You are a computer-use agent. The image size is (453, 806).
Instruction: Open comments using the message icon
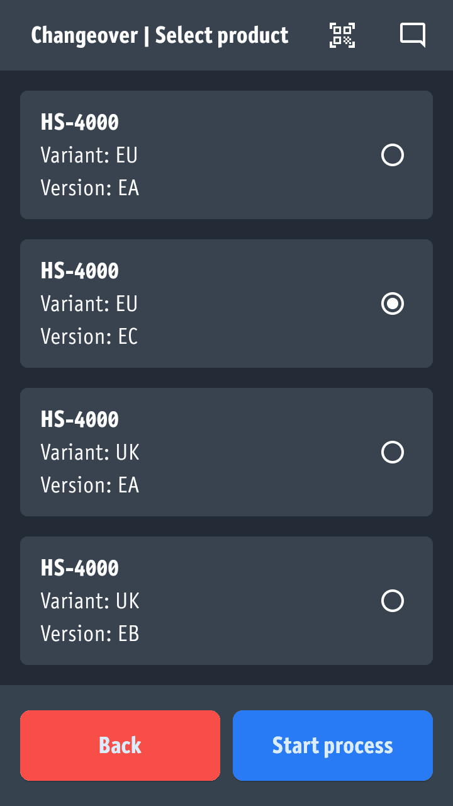413,35
